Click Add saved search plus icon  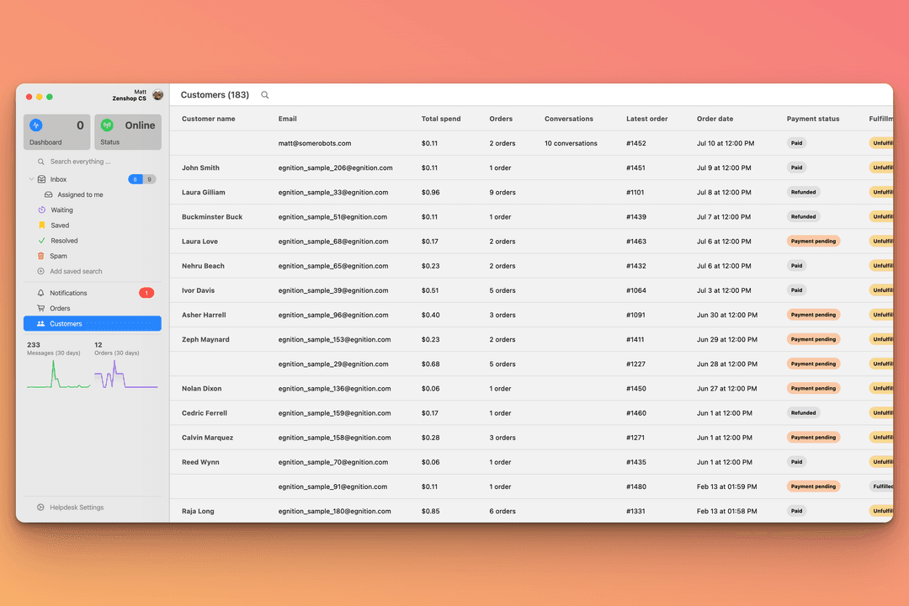40,271
